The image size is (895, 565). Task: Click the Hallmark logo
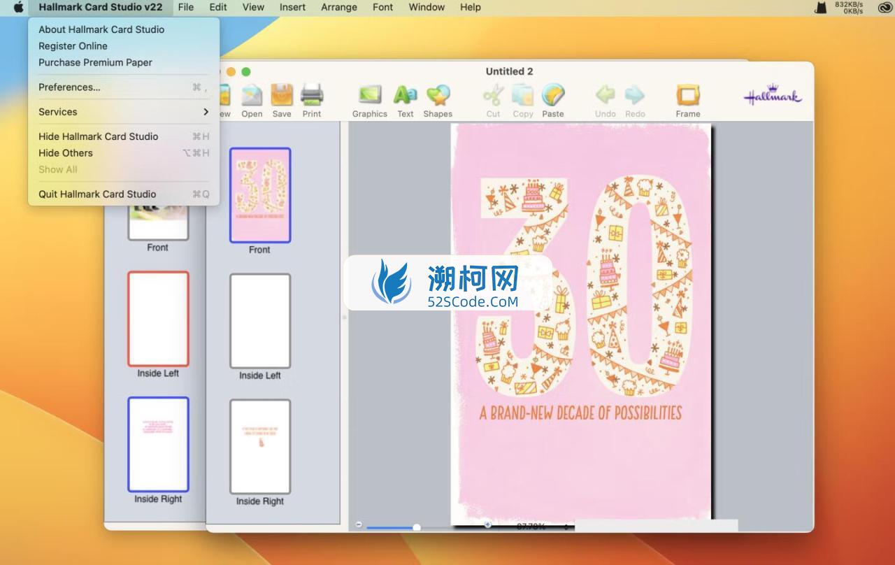pyautogui.click(x=772, y=95)
